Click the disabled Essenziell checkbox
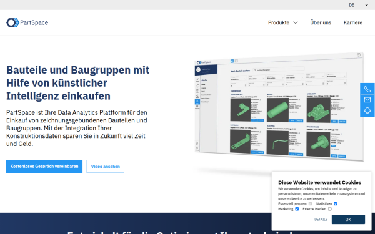375x234 pixels. (311, 203)
